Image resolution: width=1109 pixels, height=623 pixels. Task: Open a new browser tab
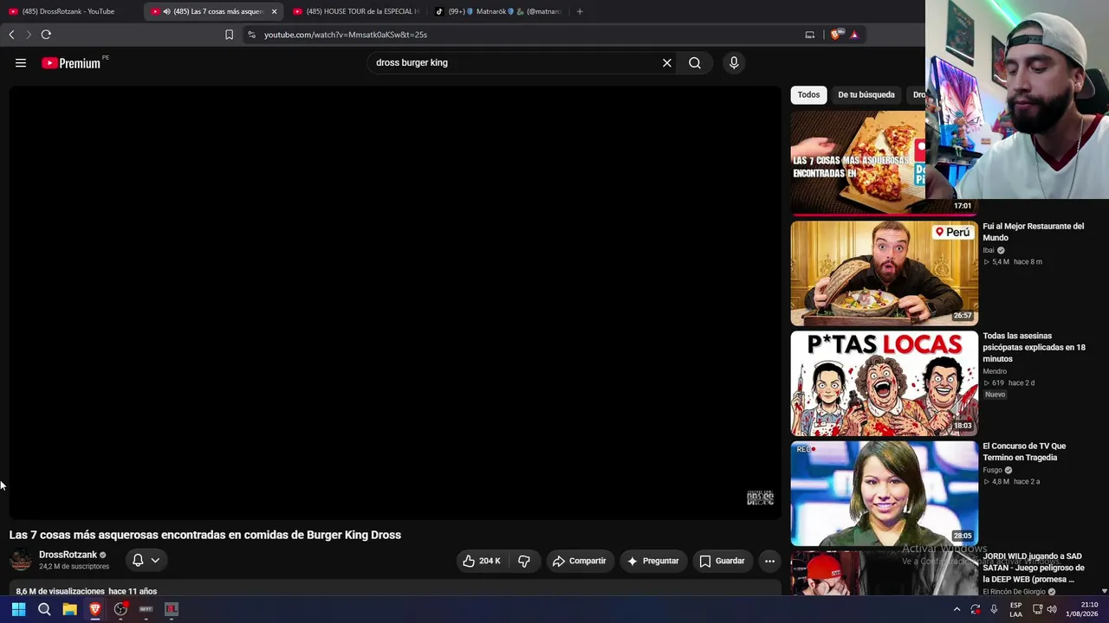point(580,11)
